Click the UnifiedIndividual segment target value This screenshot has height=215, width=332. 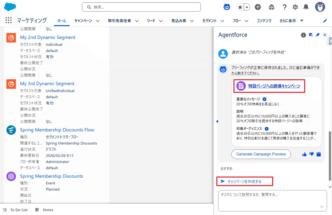click(60, 91)
